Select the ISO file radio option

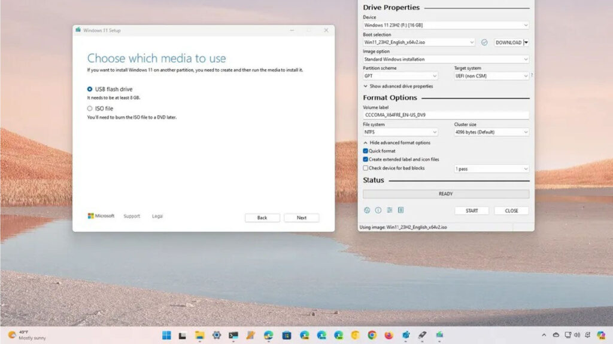pos(90,109)
